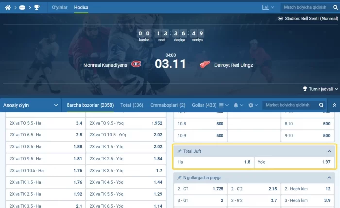The width and height of the screenshot is (340, 208).
Task: Select 2X va TO 9.5 - Yo'q odds 1.952
Action: coord(126,123)
